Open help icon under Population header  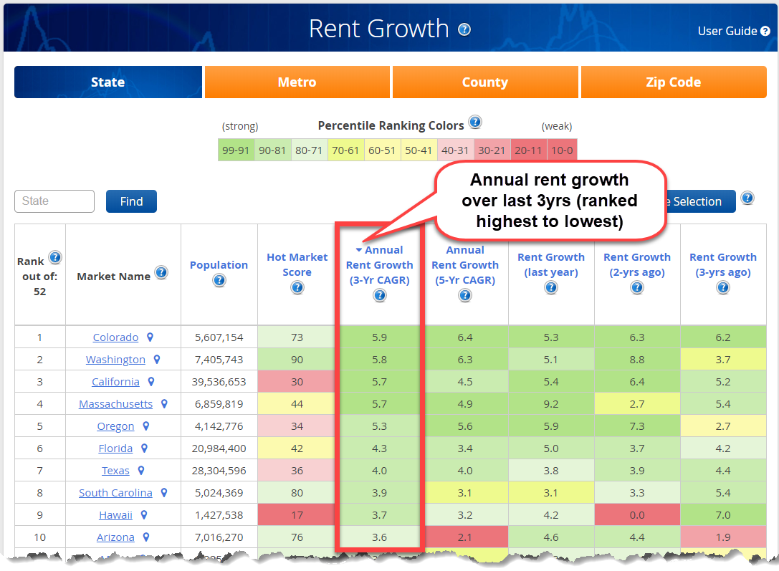pos(219,281)
